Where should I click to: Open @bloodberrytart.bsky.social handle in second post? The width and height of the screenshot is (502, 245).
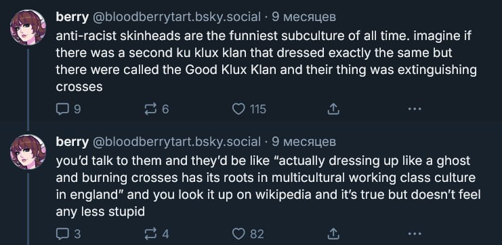tap(176, 141)
